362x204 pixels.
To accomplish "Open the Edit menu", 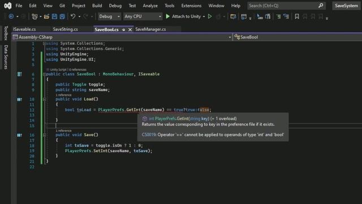I will tap(33, 6).
